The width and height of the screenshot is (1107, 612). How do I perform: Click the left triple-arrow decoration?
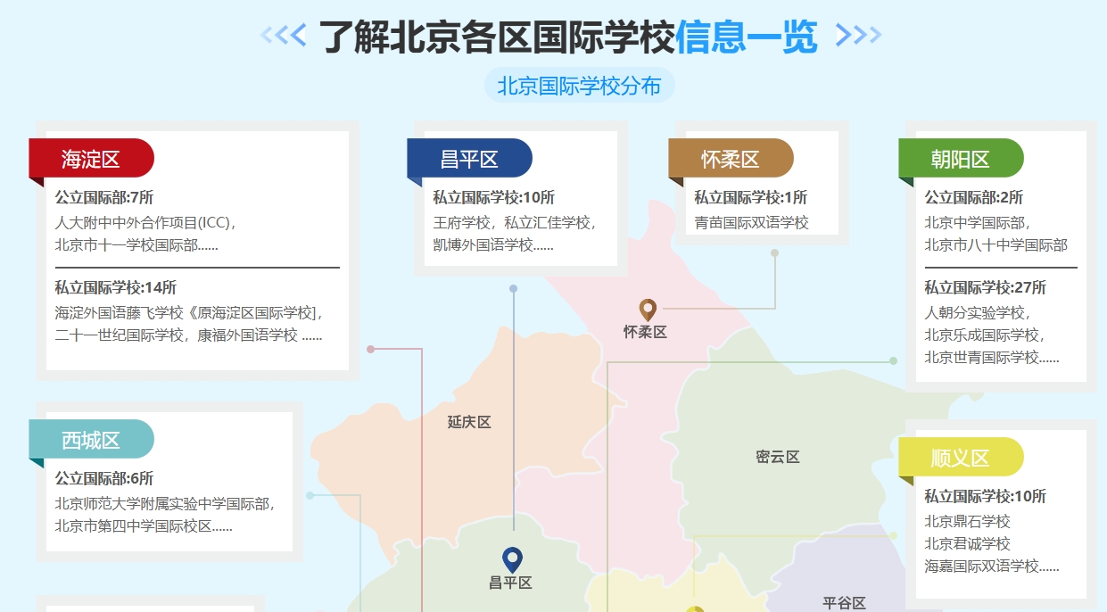(x=284, y=37)
